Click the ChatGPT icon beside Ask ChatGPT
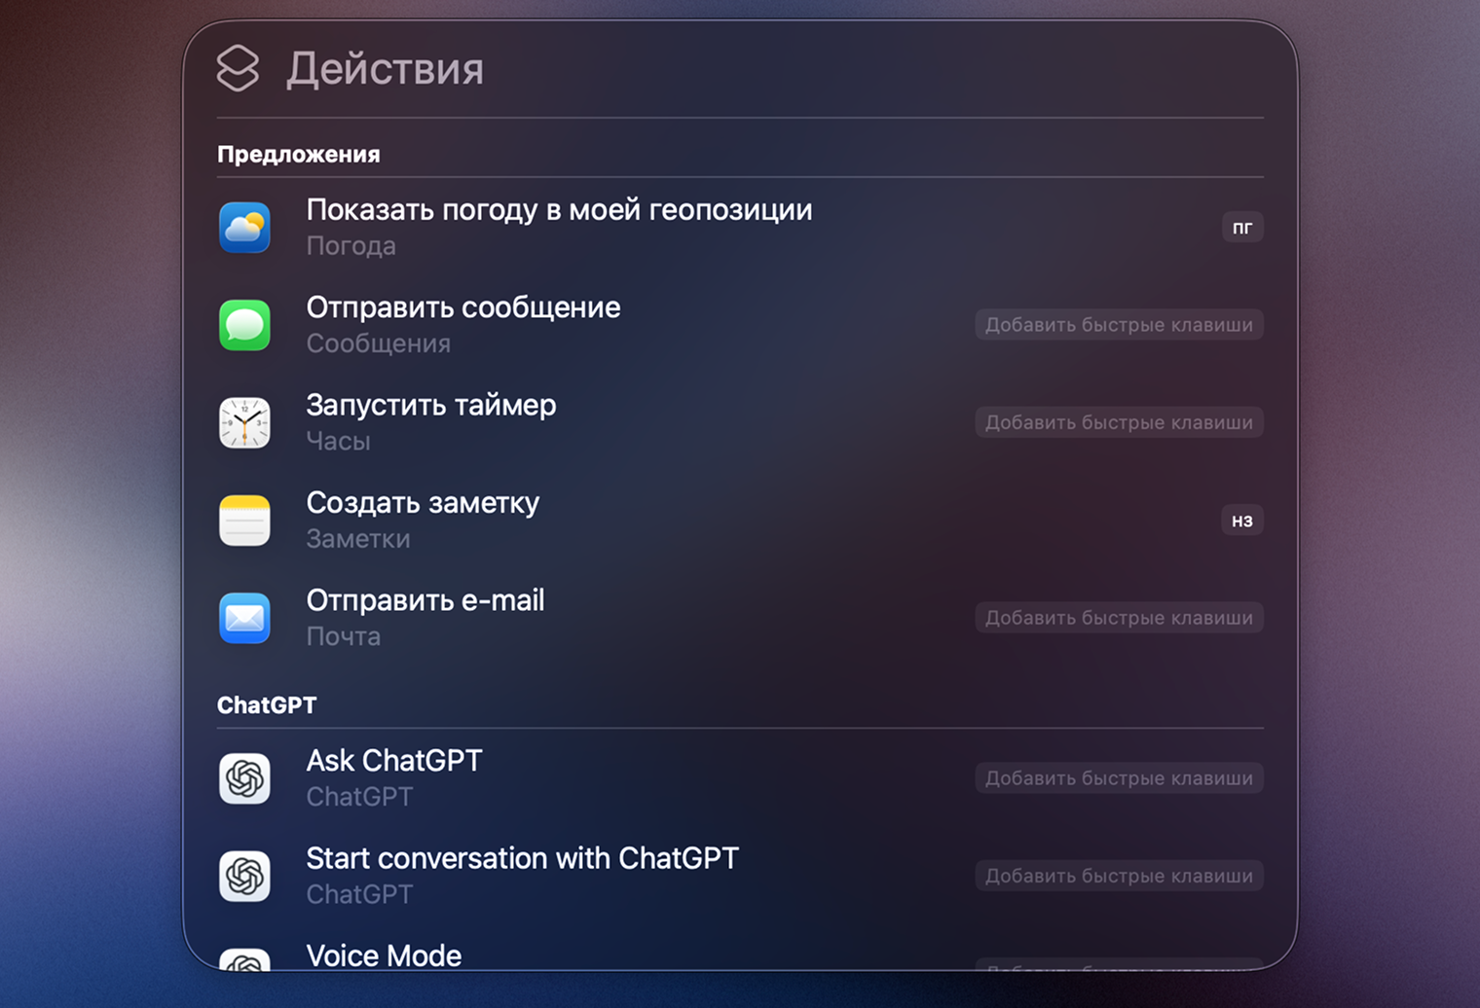The width and height of the screenshot is (1480, 1008). coord(244,777)
